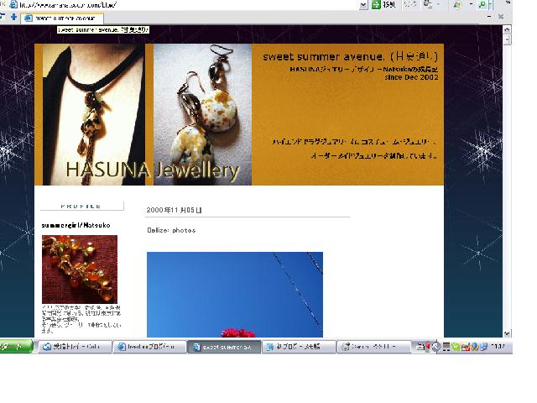Select the sweet summer taskbar button
Screen dimensions: 537x403
pyautogui.click(x=224, y=347)
